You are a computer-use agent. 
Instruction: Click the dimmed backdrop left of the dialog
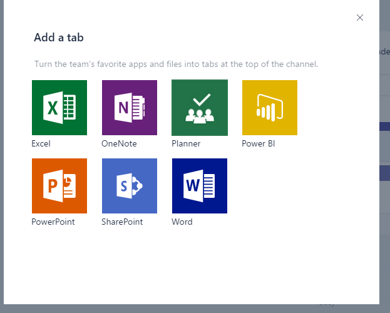tap(5, 156)
